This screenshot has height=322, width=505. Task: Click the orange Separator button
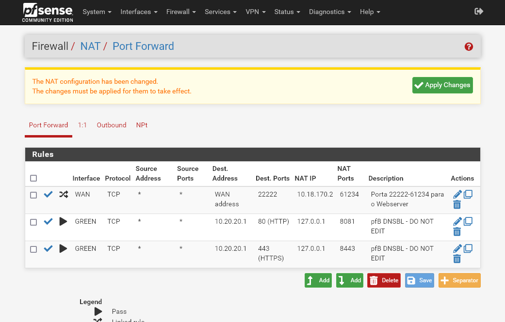coord(459,280)
